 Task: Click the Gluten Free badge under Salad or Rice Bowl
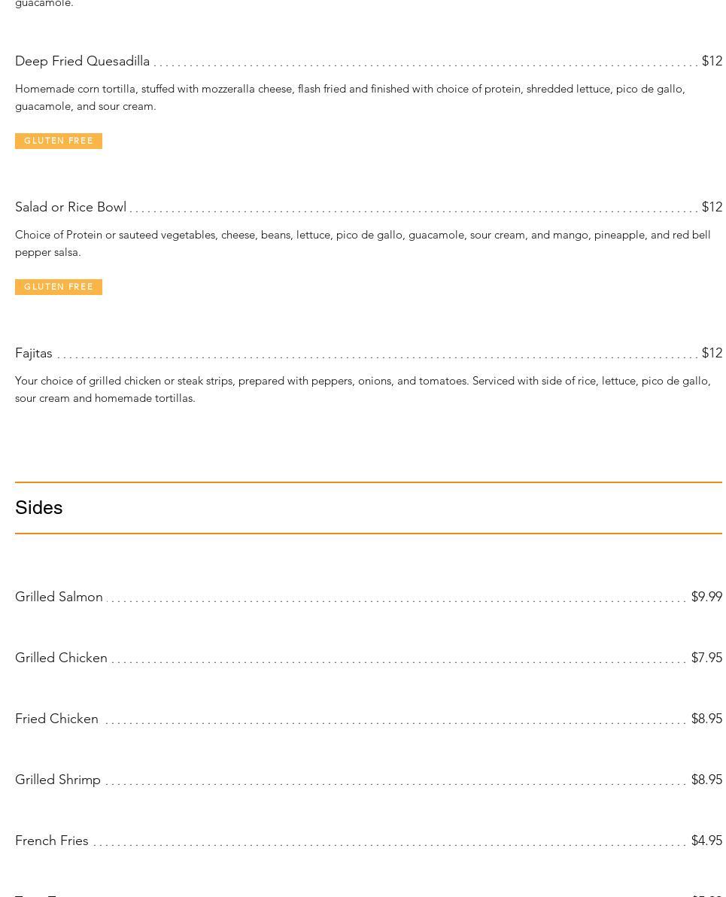point(59,287)
